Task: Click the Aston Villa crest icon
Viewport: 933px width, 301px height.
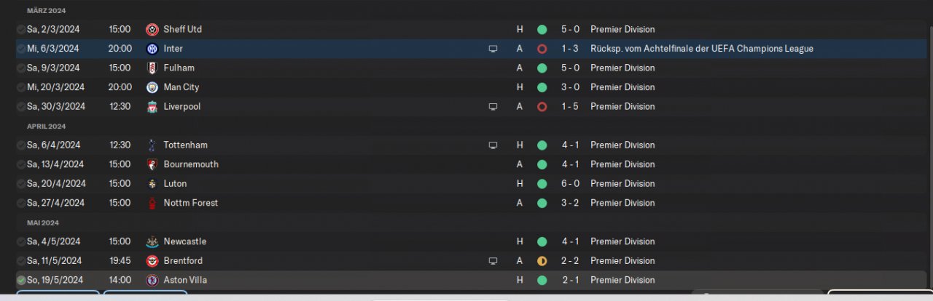Action: pos(152,280)
